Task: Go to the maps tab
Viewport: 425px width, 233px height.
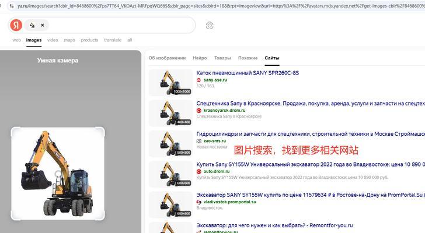Action: pos(69,40)
